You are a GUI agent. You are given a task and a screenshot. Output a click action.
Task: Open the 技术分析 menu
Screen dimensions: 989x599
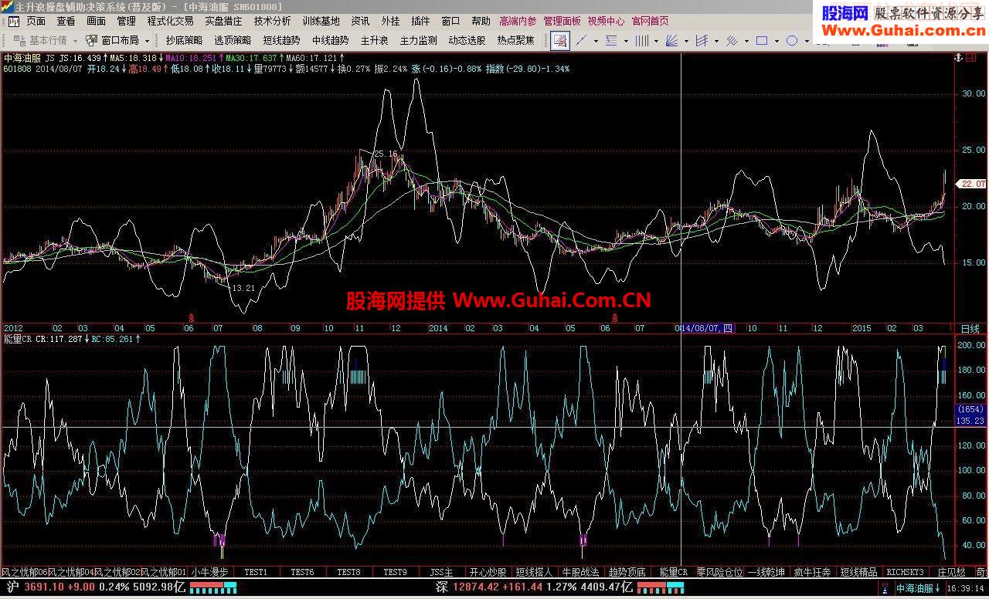click(x=273, y=21)
